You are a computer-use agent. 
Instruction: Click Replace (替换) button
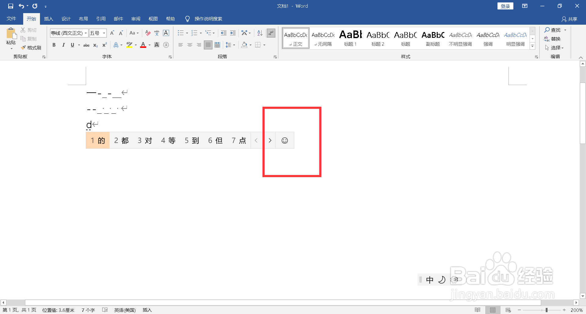(x=552, y=39)
